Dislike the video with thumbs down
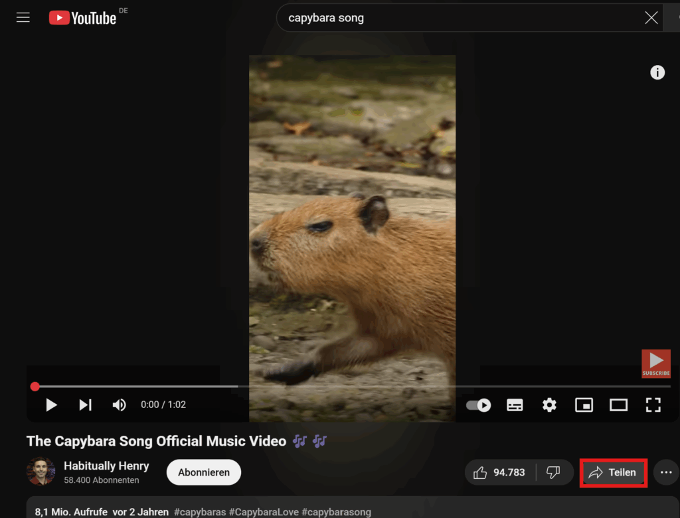 [553, 472]
